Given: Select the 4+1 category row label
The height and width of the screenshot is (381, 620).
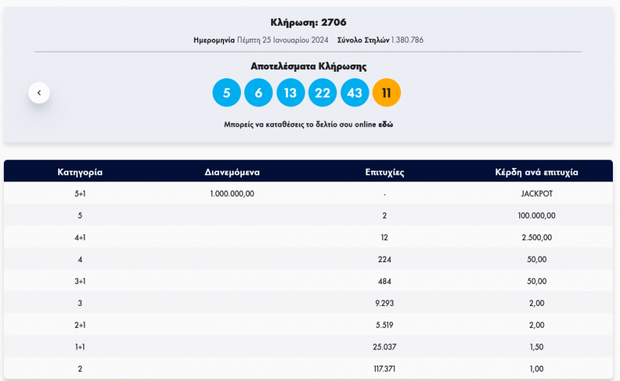Looking at the screenshot, I should coord(80,238).
